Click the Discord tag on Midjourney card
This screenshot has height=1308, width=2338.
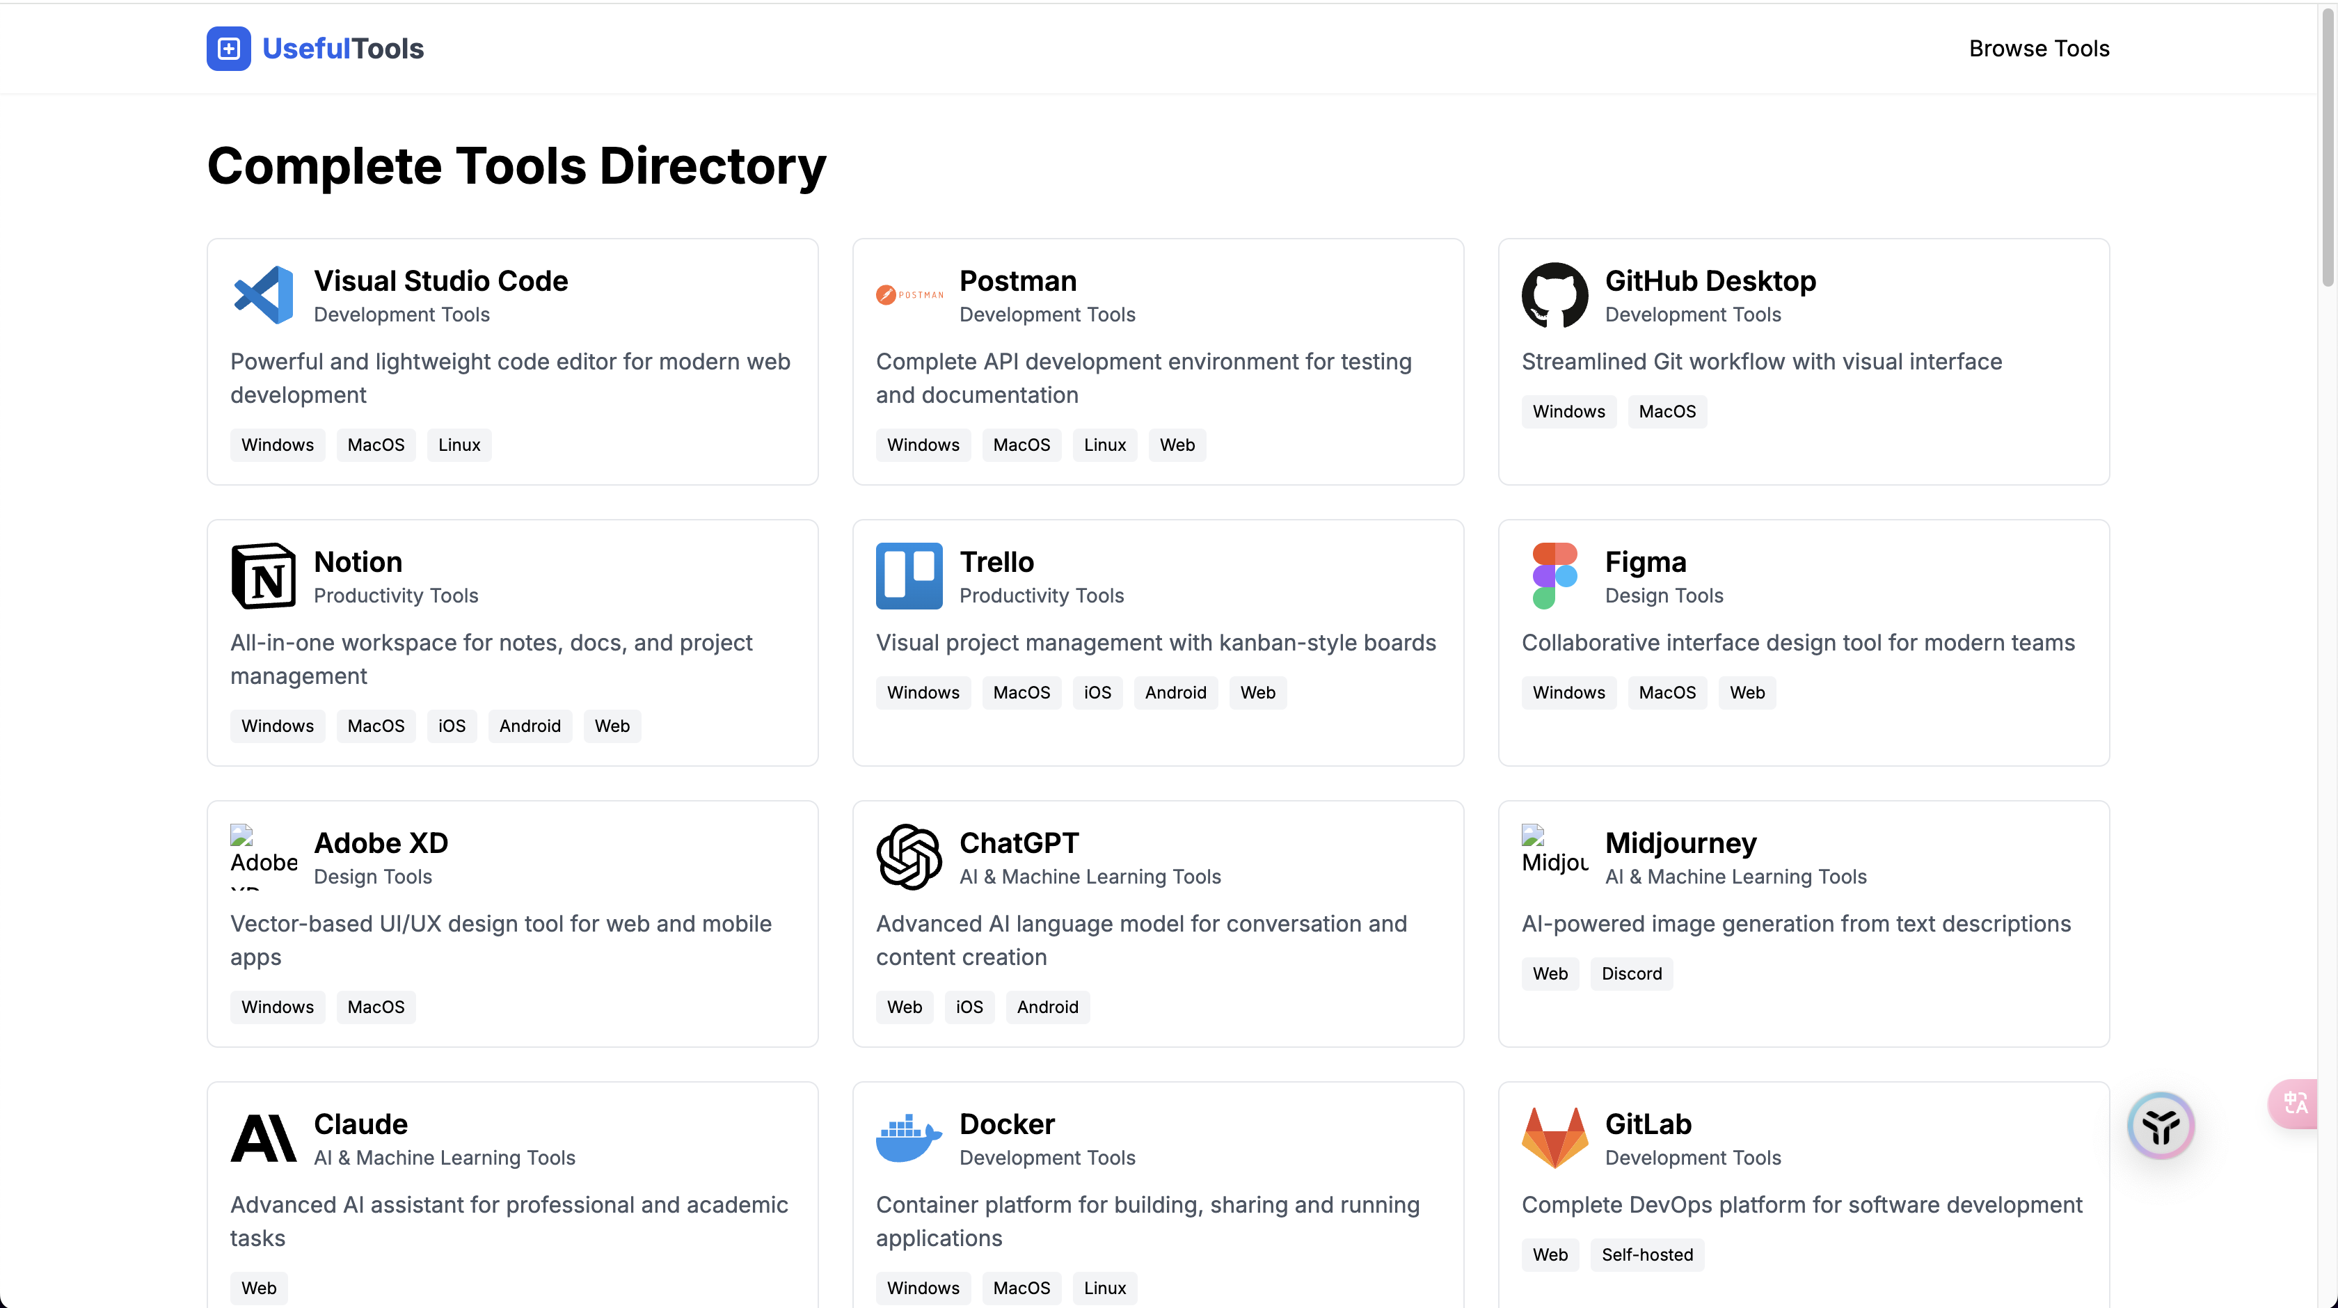point(1631,973)
